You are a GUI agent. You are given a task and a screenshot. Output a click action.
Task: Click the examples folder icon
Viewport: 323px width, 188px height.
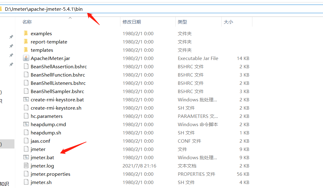tap(26, 33)
